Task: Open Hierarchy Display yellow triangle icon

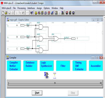Action: 36,13
